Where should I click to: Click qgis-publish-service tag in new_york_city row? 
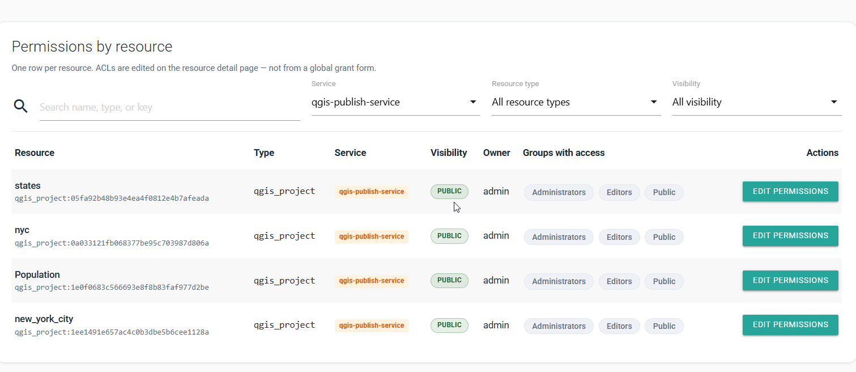click(372, 325)
